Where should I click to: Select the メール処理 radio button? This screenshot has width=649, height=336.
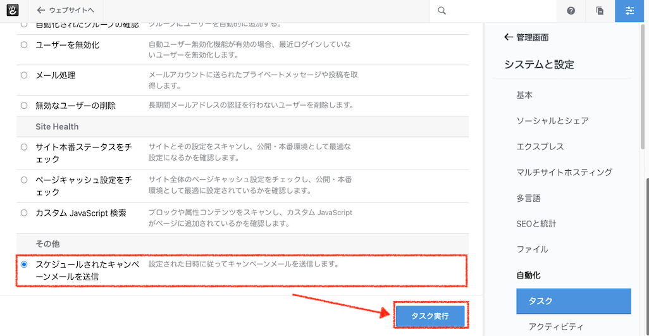pyautogui.click(x=24, y=75)
